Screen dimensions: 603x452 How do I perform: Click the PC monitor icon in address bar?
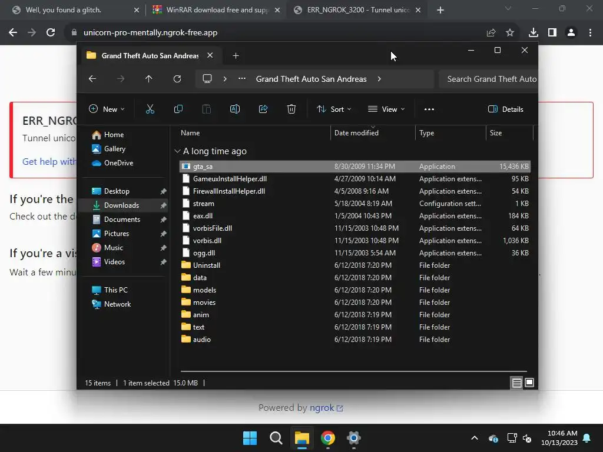click(207, 79)
